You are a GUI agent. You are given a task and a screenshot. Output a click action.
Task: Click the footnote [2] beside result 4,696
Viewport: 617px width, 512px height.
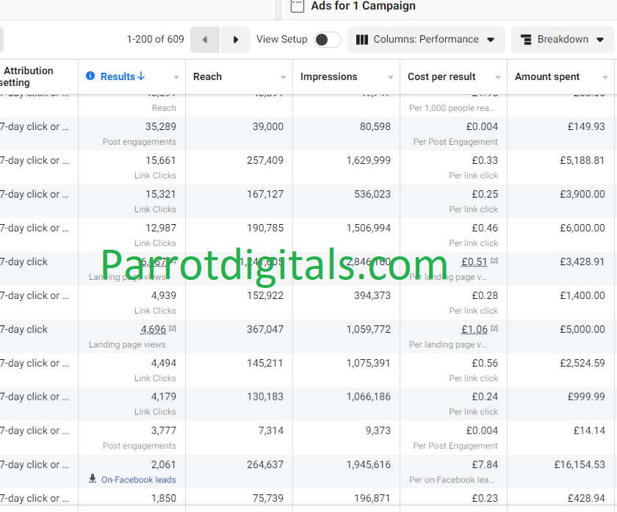coord(173,328)
